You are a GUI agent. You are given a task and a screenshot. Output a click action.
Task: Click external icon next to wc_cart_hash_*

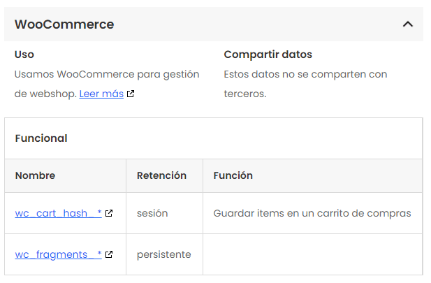pyautogui.click(x=109, y=213)
